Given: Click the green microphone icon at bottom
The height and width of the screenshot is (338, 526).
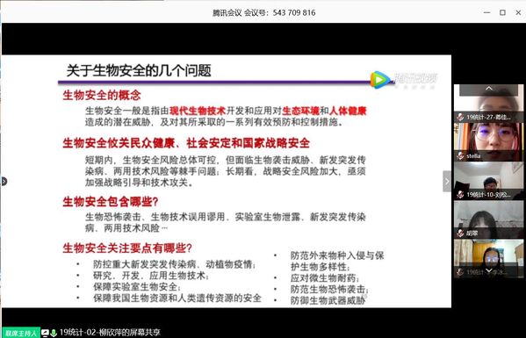Looking at the screenshot, I should 54,333.
